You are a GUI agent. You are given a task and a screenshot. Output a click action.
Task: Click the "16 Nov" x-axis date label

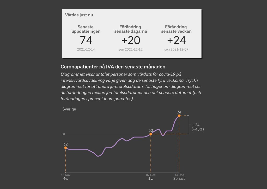click(66, 175)
